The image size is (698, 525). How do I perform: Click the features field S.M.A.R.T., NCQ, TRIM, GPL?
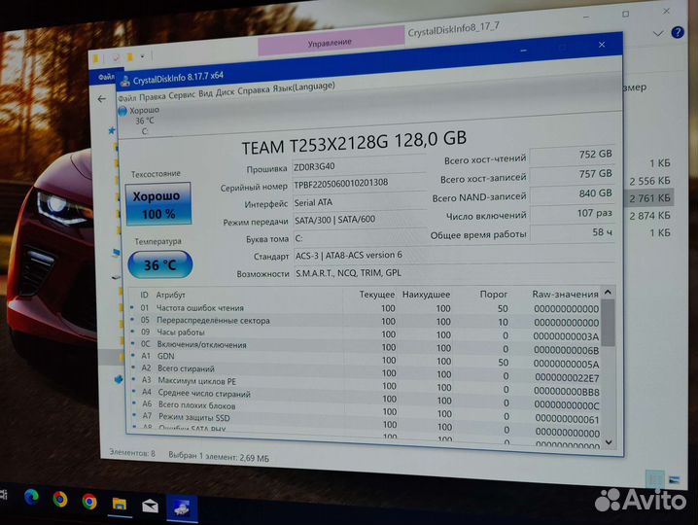pyautogui.click(x=454, y=272)
